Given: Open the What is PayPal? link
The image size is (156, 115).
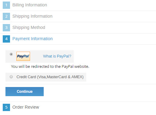Looking at the screenshot, I should tap(57, 56).
